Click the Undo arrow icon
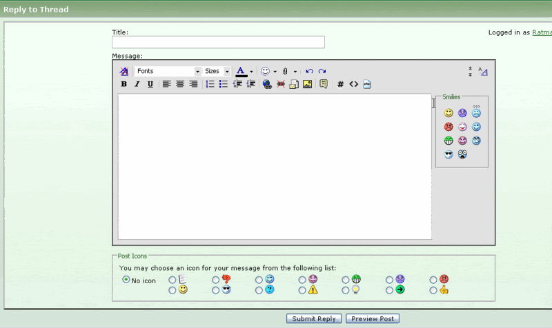Viewport: 552px width, 328px height. coord(309,71)
